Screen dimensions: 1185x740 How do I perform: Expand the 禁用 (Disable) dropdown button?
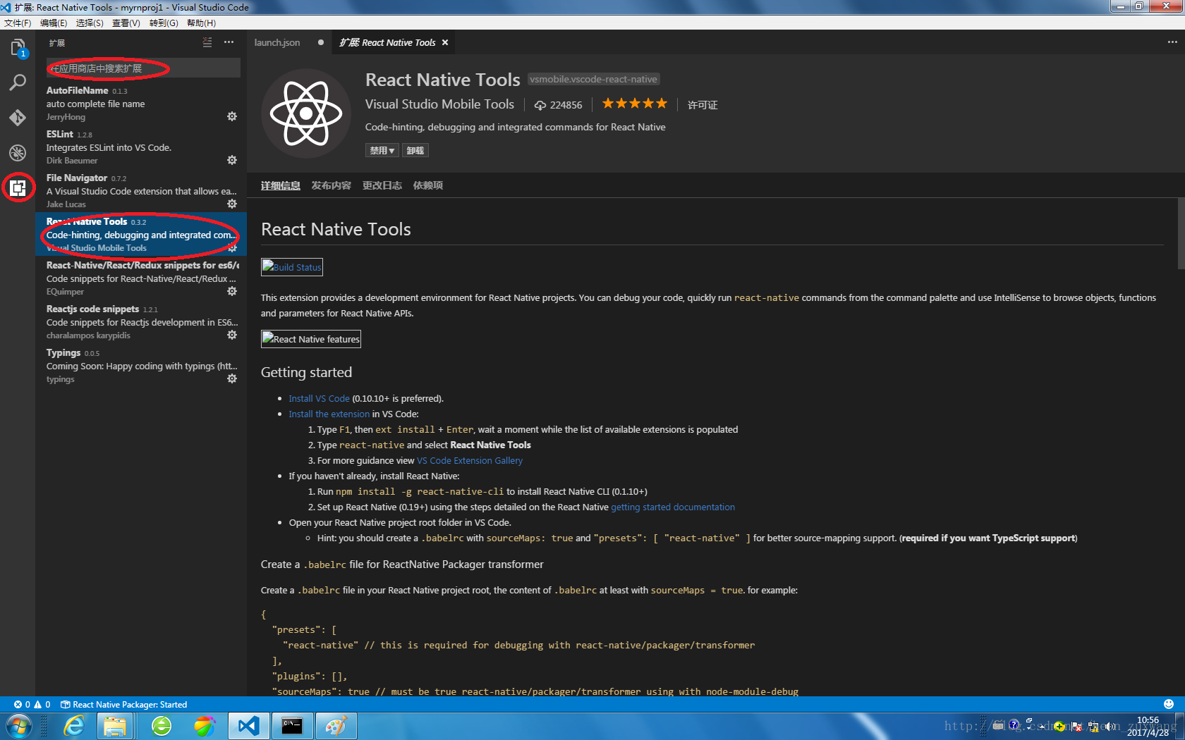[382, 150]
